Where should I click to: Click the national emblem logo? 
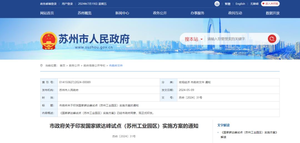(x=49, y=41)
